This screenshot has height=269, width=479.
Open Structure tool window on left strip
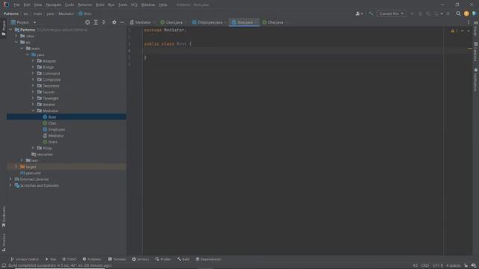[x=4, y=242]
